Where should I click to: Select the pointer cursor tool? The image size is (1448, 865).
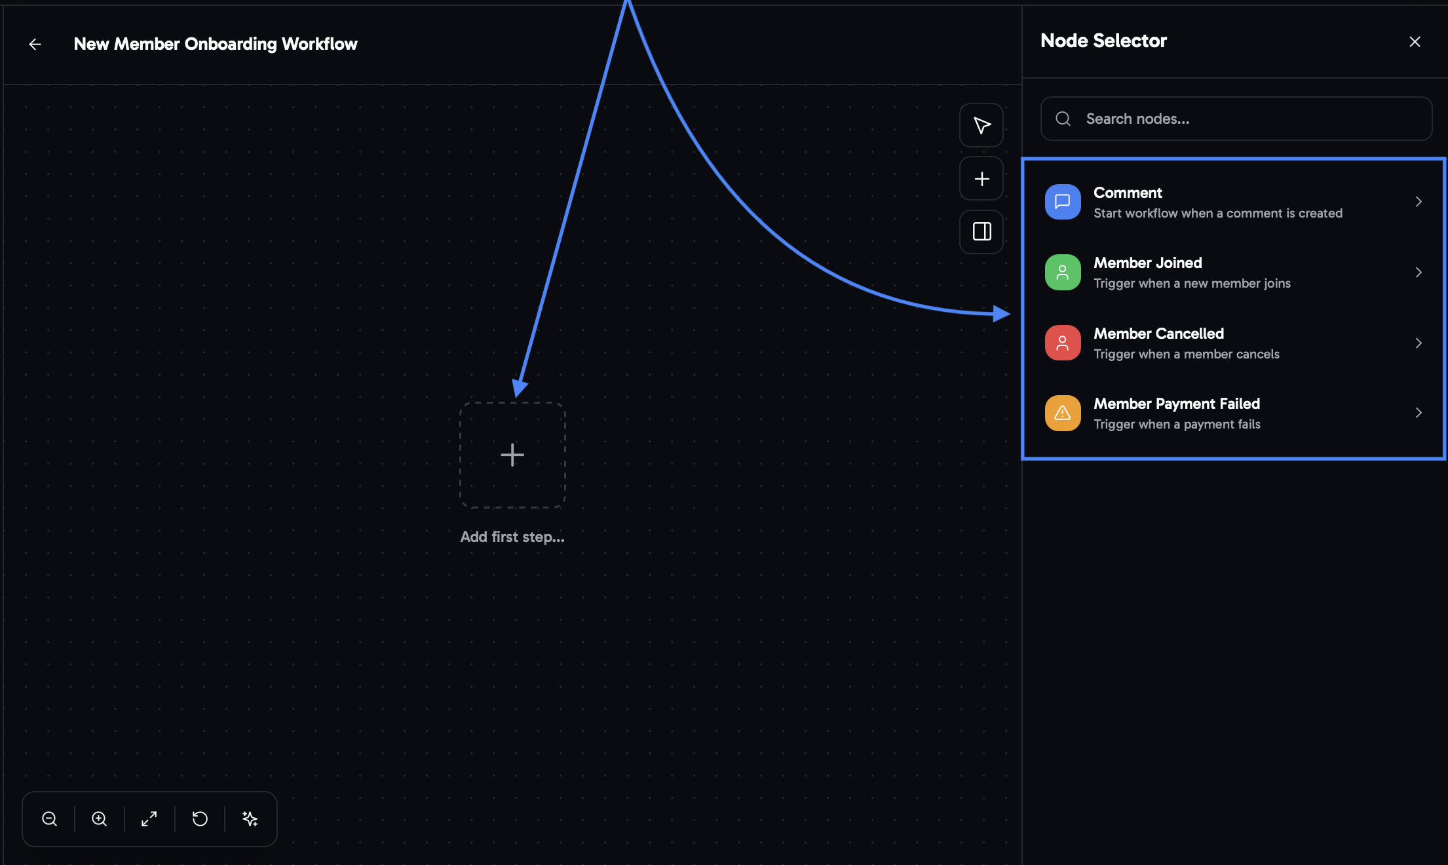click(981, 125)
